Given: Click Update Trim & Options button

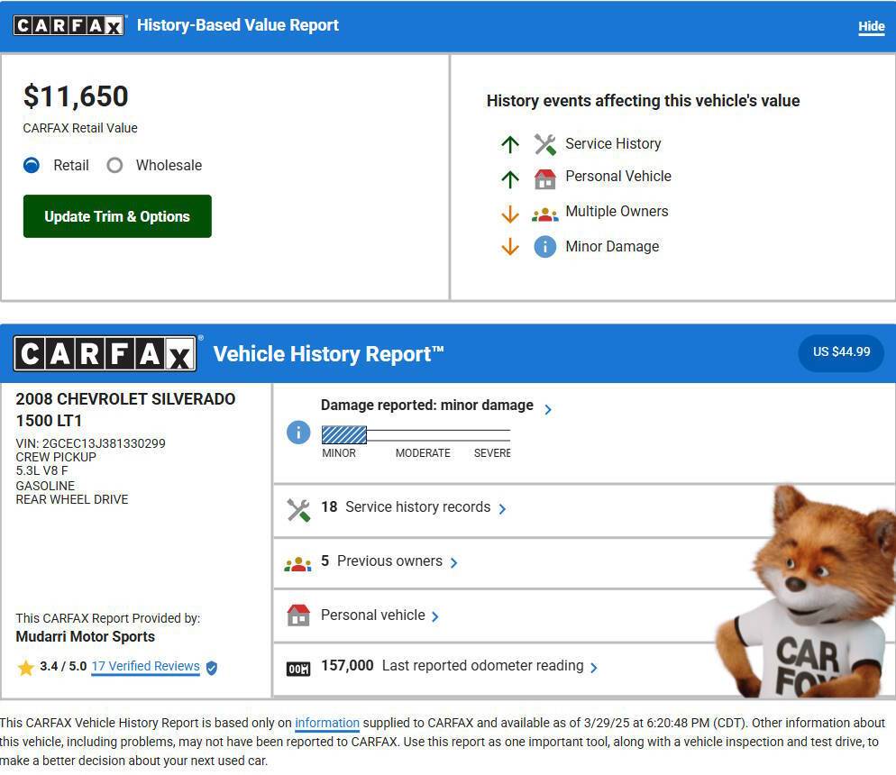Looking at the screenshot, I should coord(117,216).
